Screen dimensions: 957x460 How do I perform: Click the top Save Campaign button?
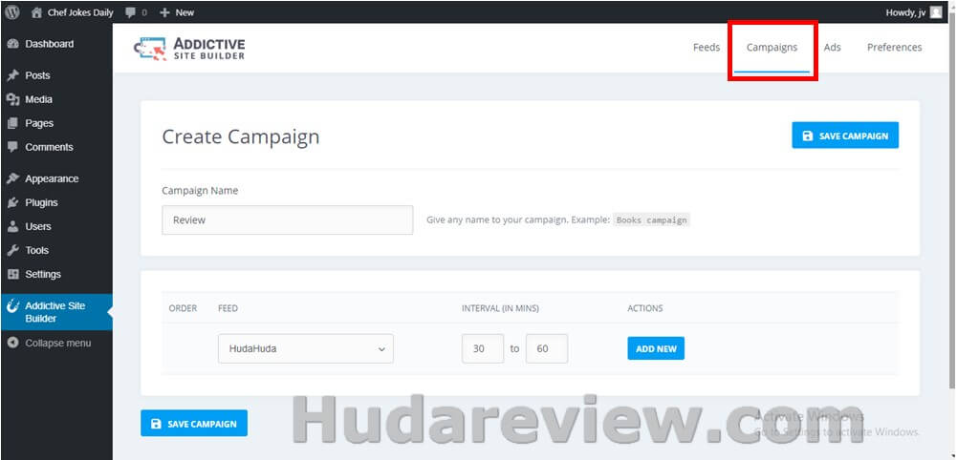[845, 136]
